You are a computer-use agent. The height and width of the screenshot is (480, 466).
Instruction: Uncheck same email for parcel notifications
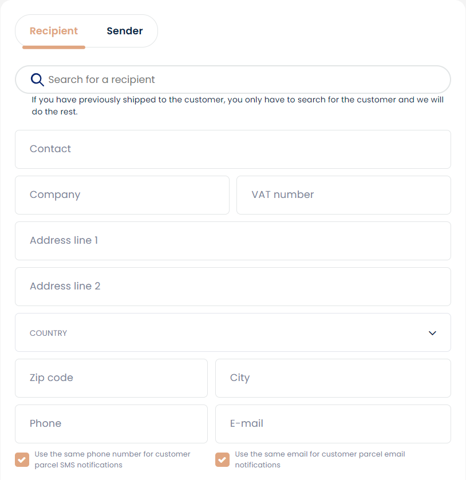click(223, 459)
